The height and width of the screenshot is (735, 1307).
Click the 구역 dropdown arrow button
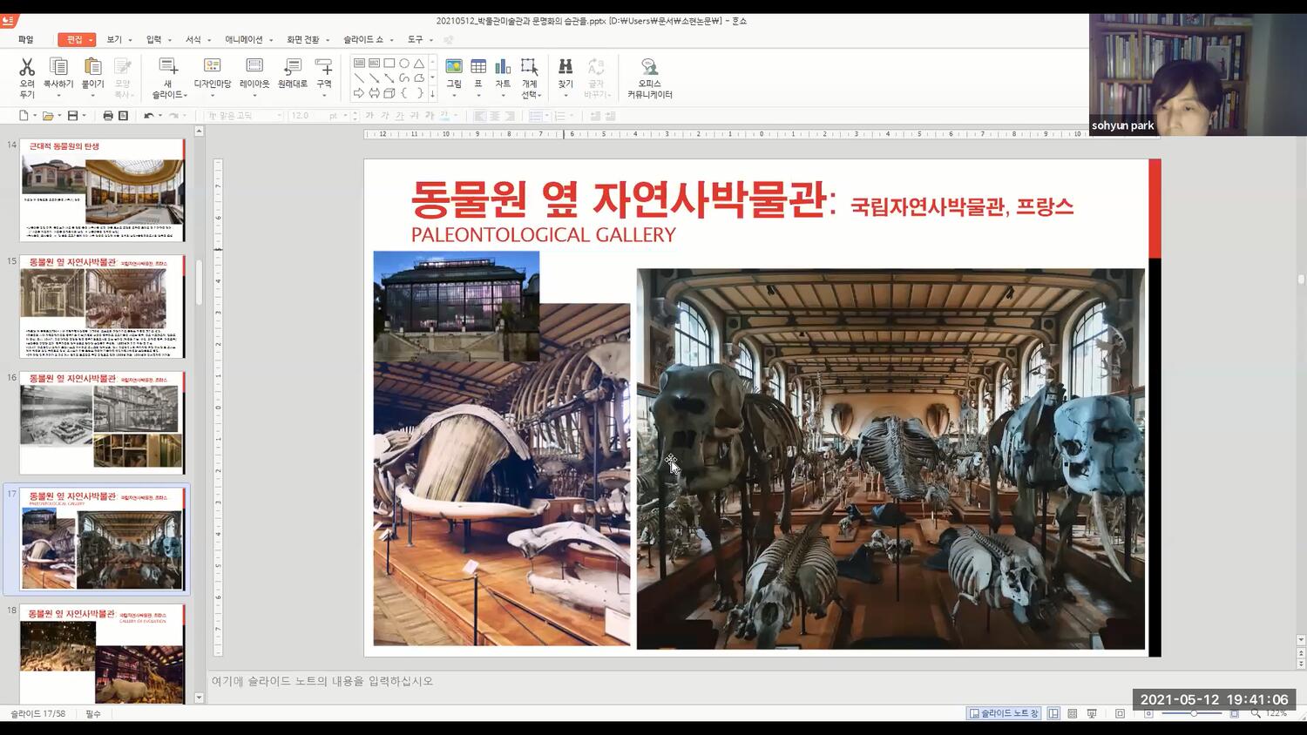coord(324,95)
